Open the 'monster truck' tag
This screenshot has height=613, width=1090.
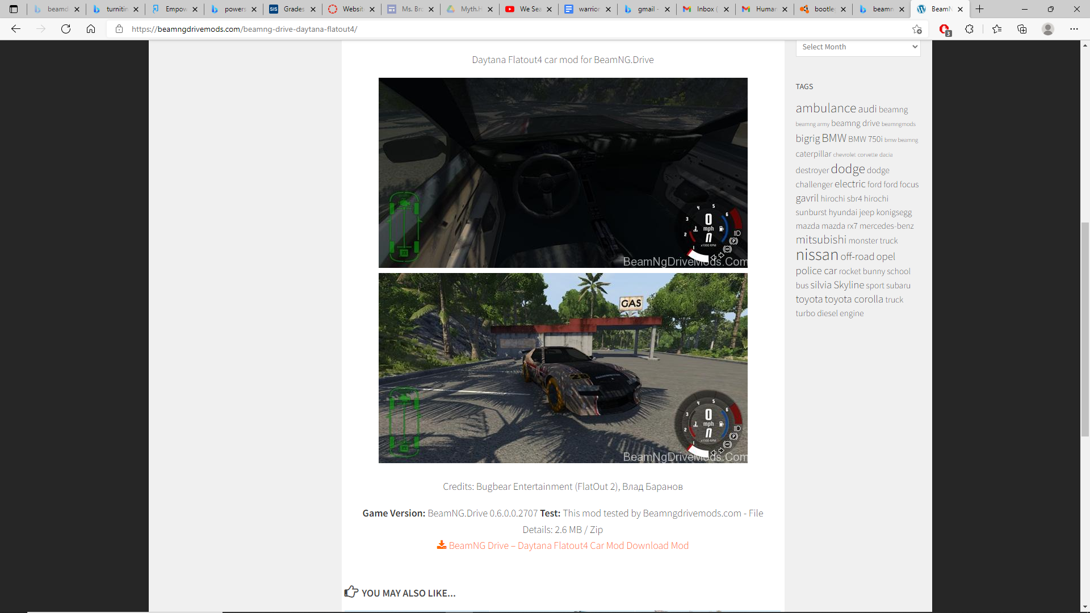tap(873, 241)
